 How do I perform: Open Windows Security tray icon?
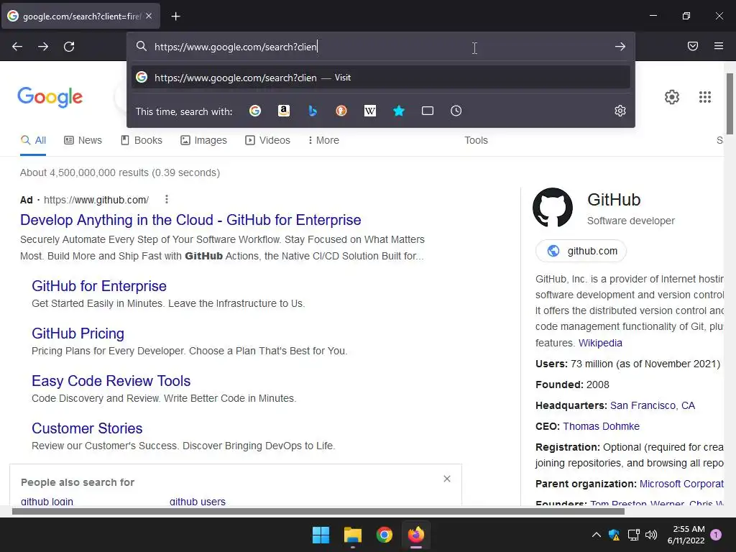[614, 535]
